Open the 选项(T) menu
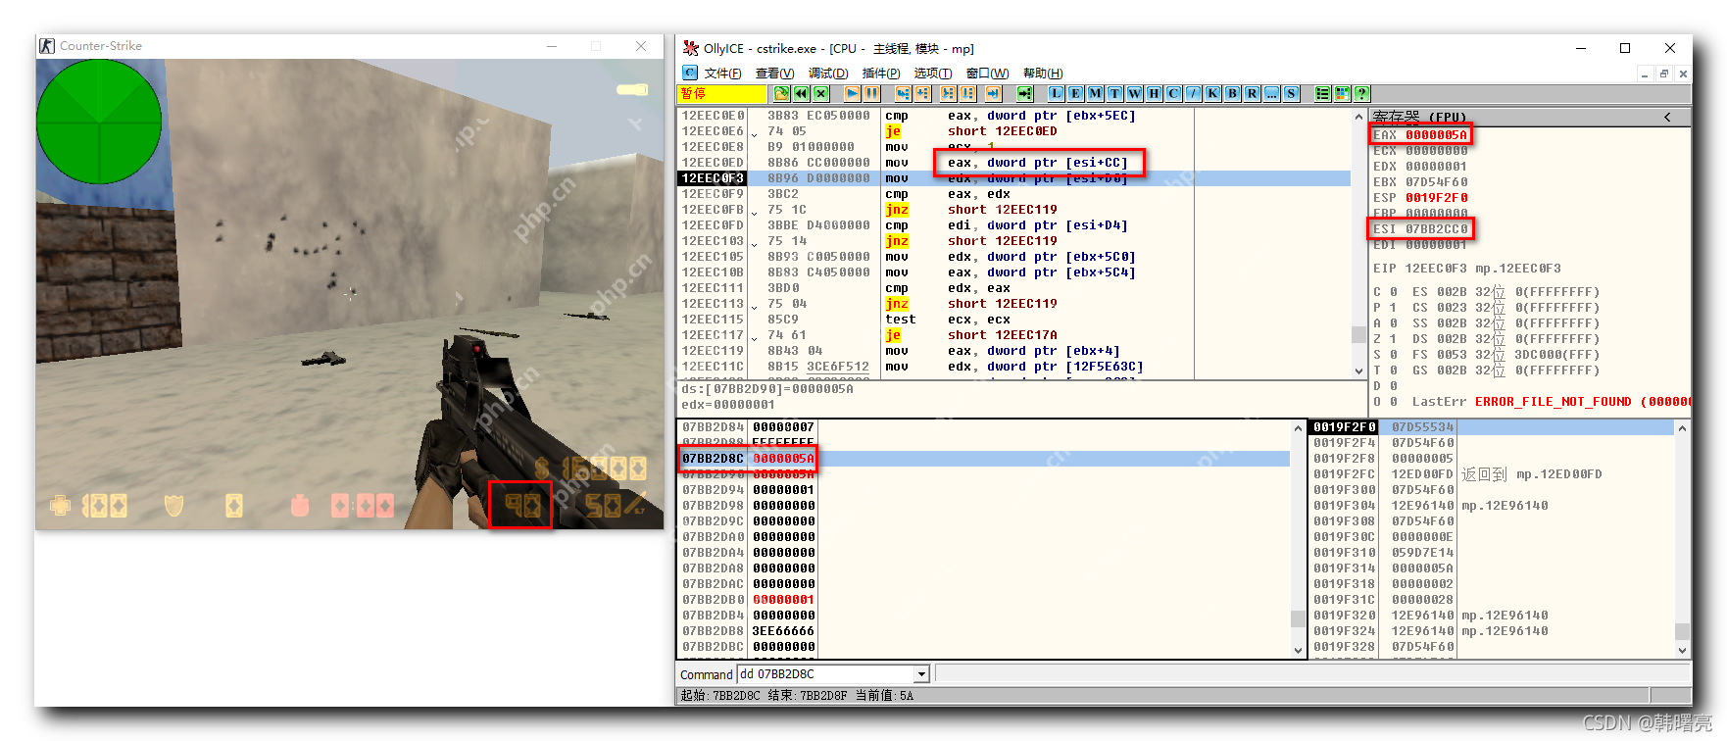Image resolution: width=1727 pixels, height=741 pixels. point(933,74)
